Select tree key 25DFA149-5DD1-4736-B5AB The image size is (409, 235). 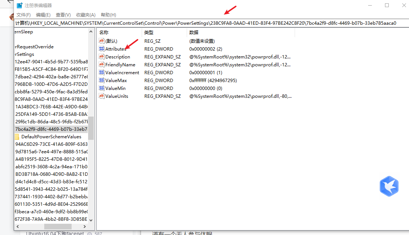[51, 114]
